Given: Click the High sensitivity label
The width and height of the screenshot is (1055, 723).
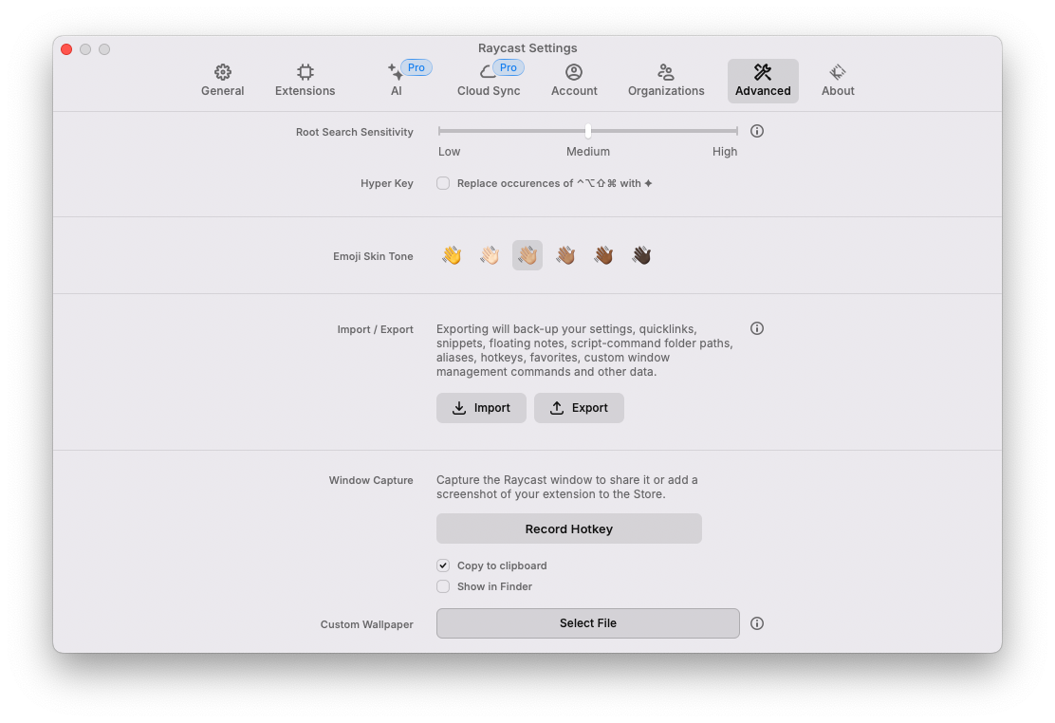Looking at the screenshot, I should (x=725, y=152).
